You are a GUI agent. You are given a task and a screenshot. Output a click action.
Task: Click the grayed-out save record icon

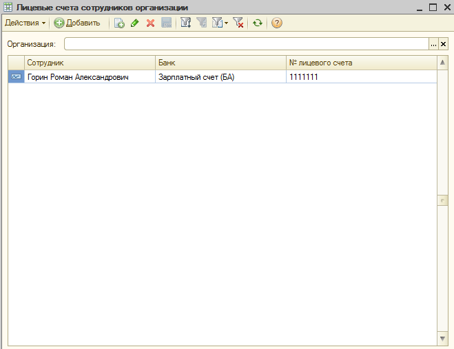pyautogui.click(x=166, y=23)
